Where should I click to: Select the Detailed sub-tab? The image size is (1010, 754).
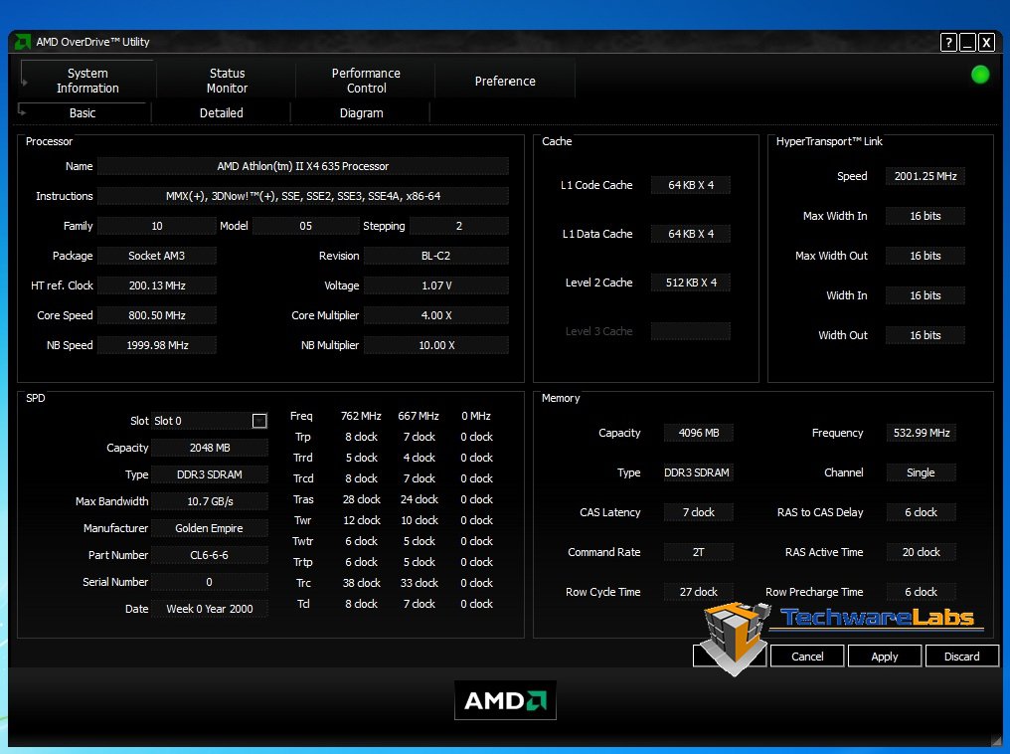pos(221,113)
